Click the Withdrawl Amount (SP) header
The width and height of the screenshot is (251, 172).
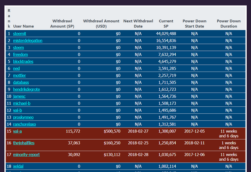point(62,23)
